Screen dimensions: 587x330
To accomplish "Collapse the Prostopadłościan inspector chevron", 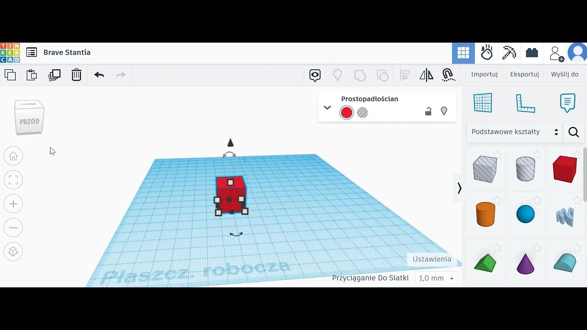I will [x=327, y=108].
